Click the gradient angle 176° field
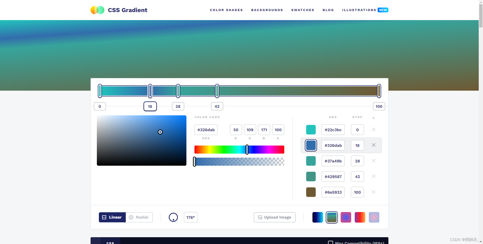Screen dimensions: 483x244 click(x=191, y=217)
